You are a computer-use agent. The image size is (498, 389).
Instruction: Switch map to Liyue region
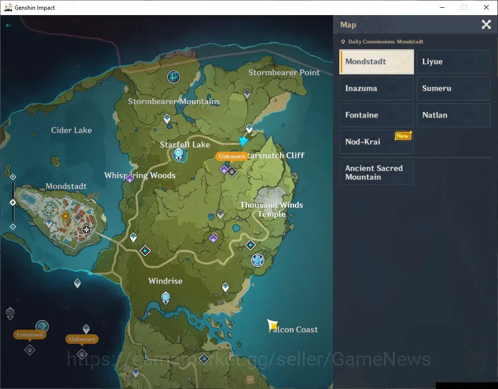click(453, 62)
